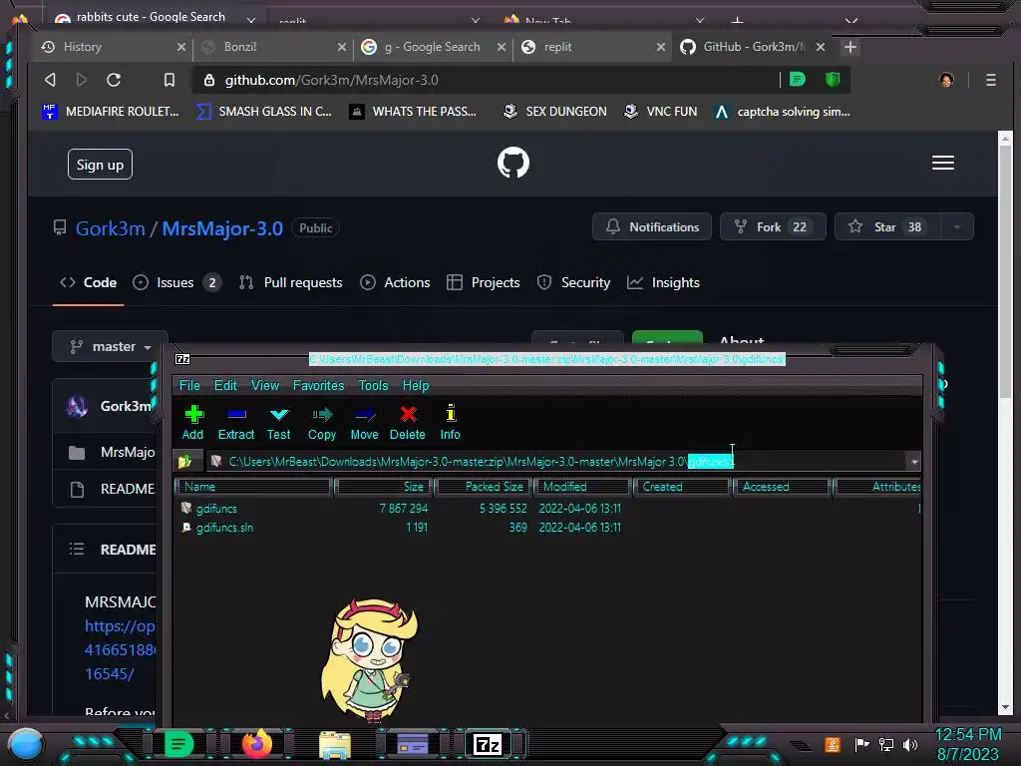Click the green chat app taskbar icon
The image size is (1021, 766).
pos(178,744)
